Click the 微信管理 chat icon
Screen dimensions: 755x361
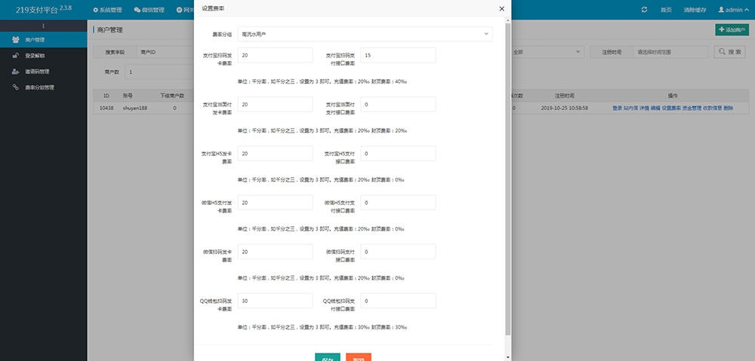(x=137, y=10)
